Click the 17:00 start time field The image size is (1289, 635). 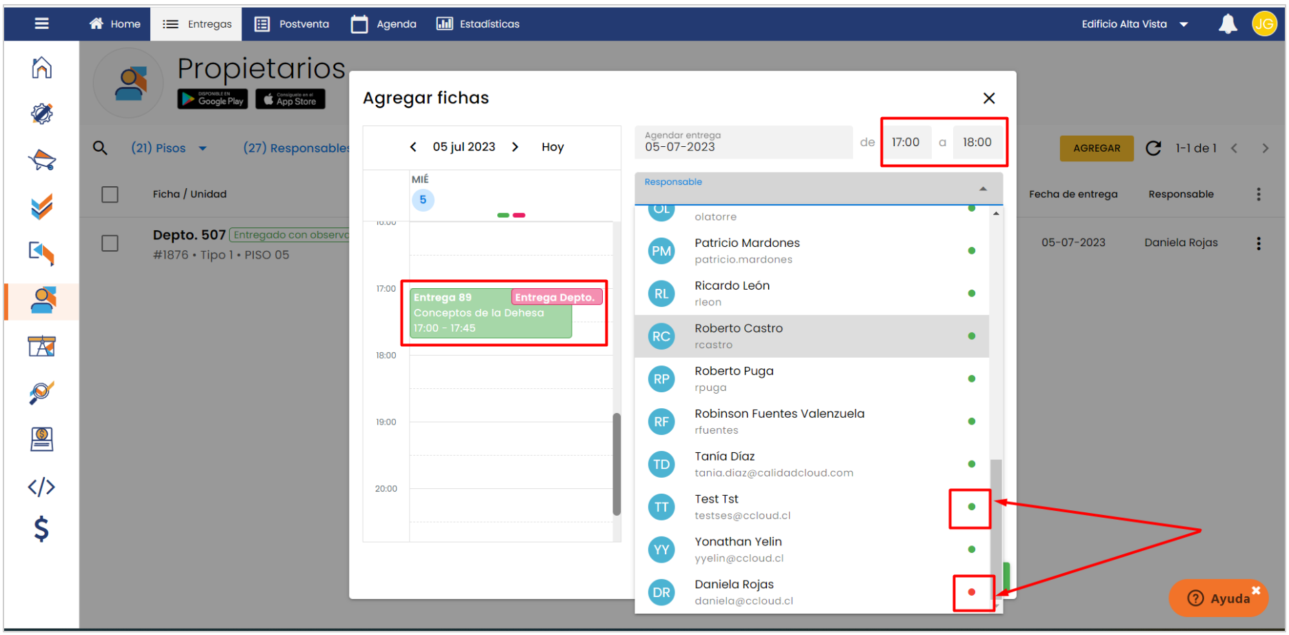(906, 143)
